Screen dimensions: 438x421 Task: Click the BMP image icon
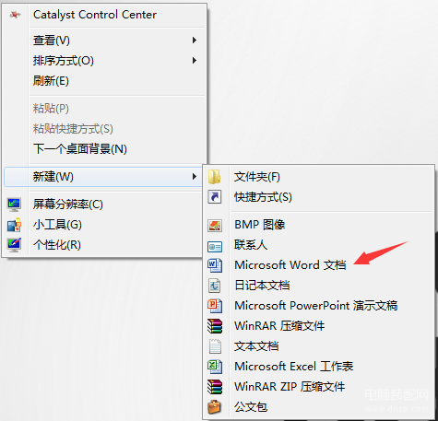click(215, 225)
